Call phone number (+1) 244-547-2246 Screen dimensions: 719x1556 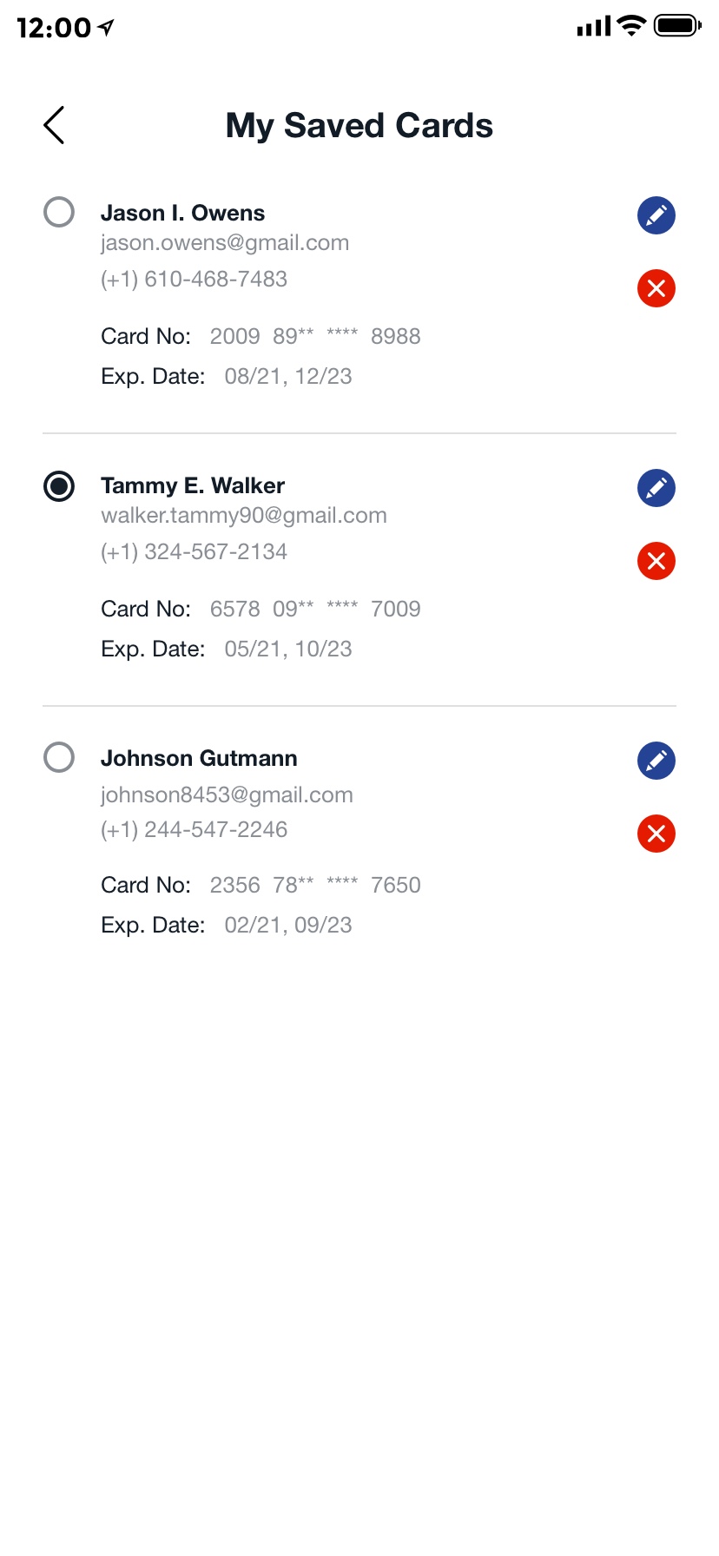[x=195, y=830]
